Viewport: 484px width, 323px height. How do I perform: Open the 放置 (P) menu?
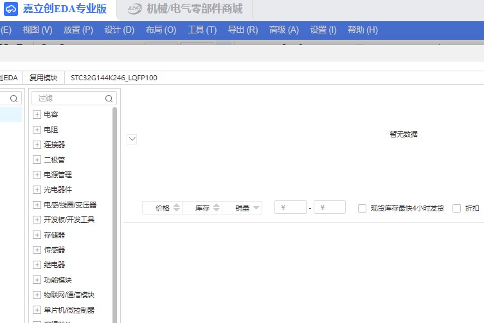tap(78, 30)
